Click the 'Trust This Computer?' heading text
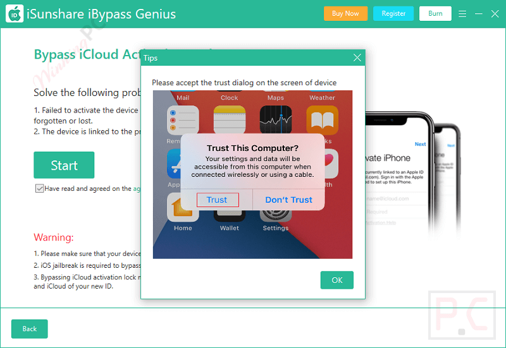 tap(252, 148)
